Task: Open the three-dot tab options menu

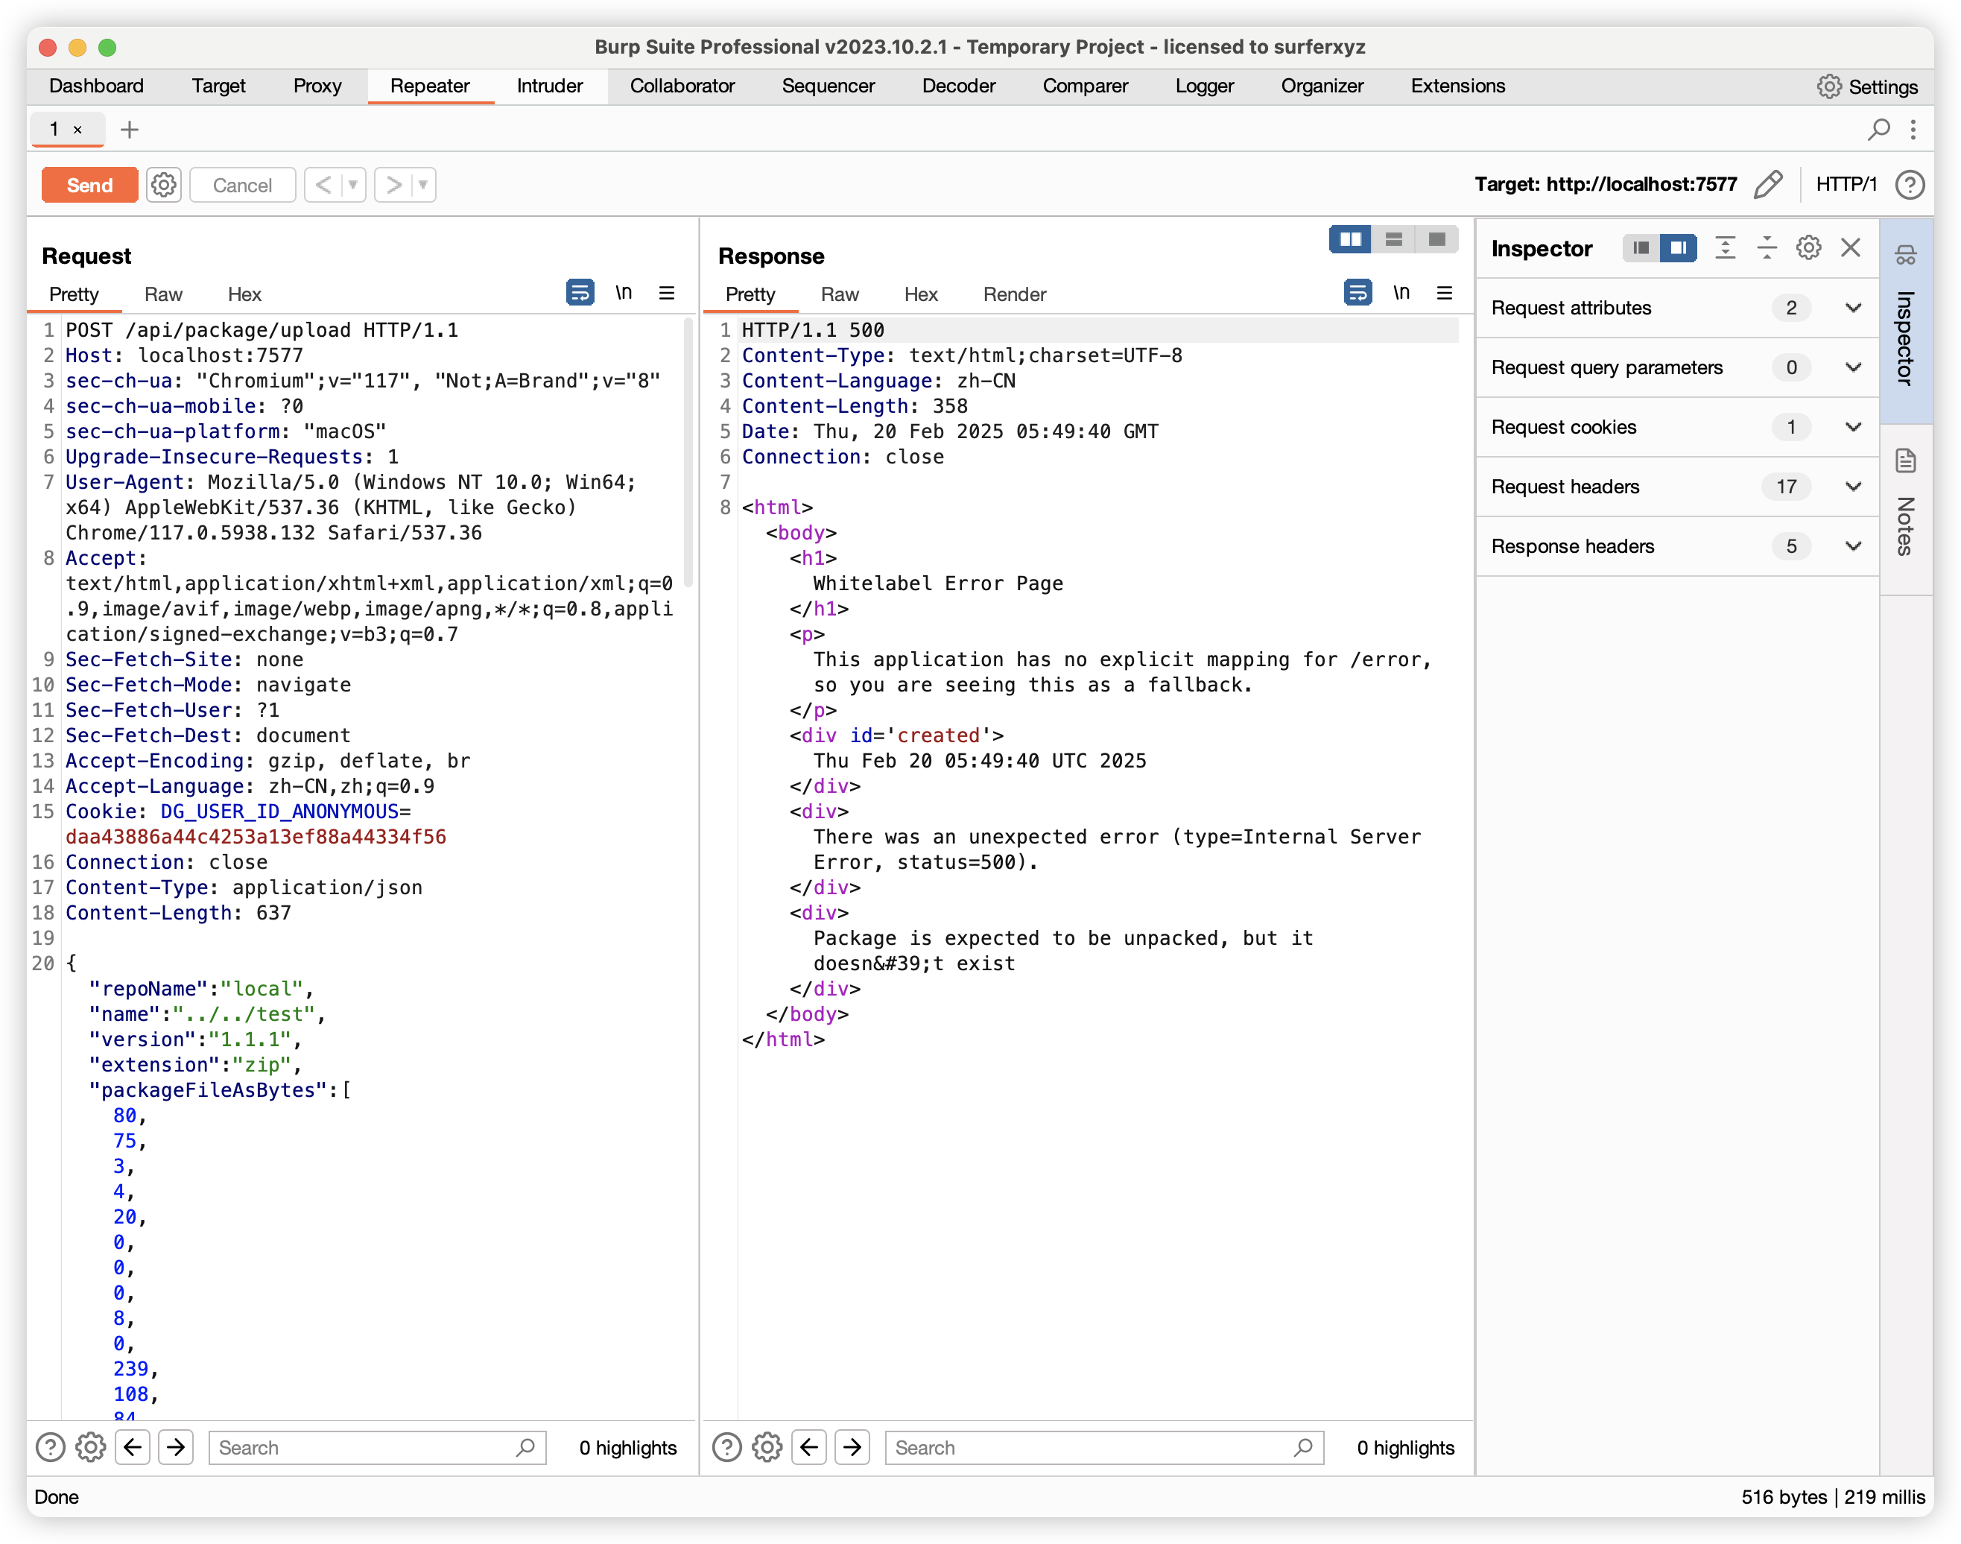Action: pyautogui.click(x=1913, y=129)
